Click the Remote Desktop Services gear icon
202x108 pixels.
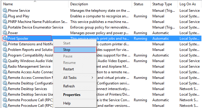click(x=5, y=89)
